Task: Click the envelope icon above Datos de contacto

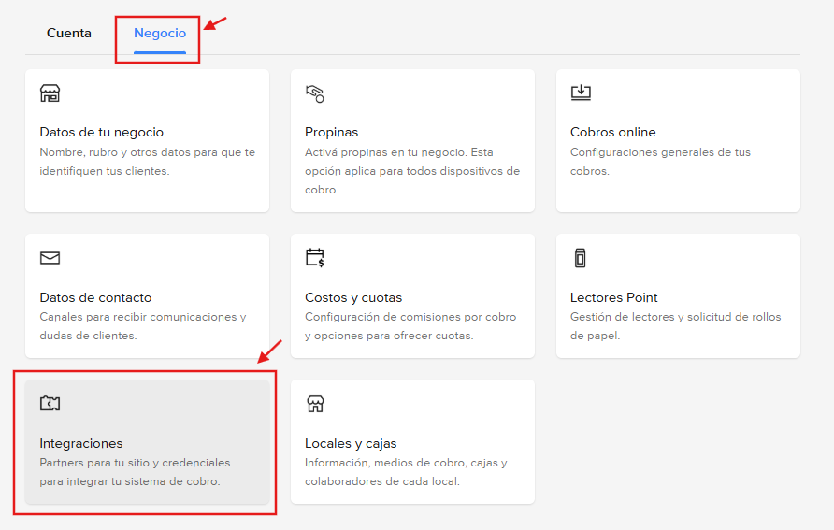Action: [x=50, y=258]
